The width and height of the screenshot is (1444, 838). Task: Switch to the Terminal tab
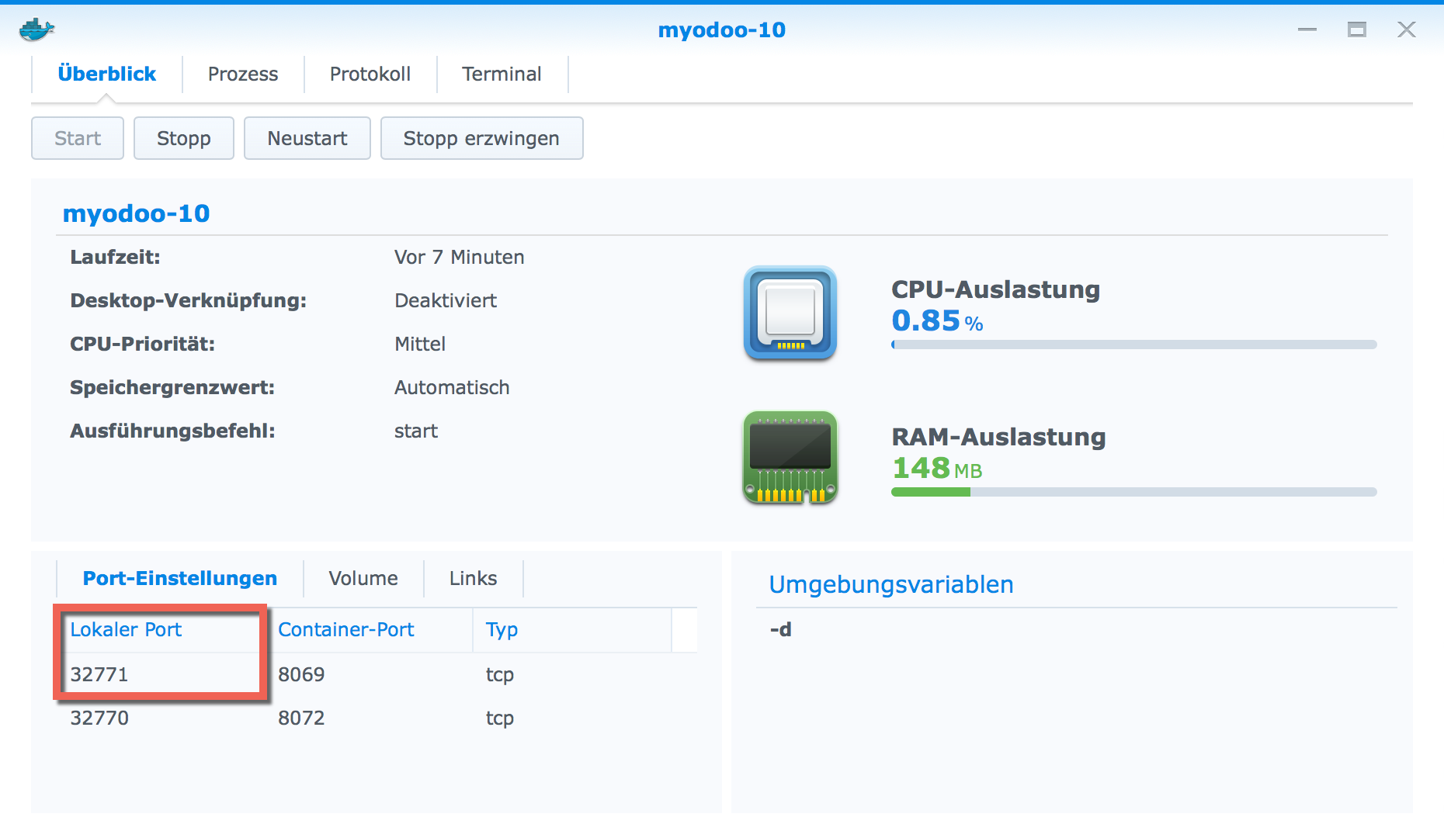(x=502, y=74)
